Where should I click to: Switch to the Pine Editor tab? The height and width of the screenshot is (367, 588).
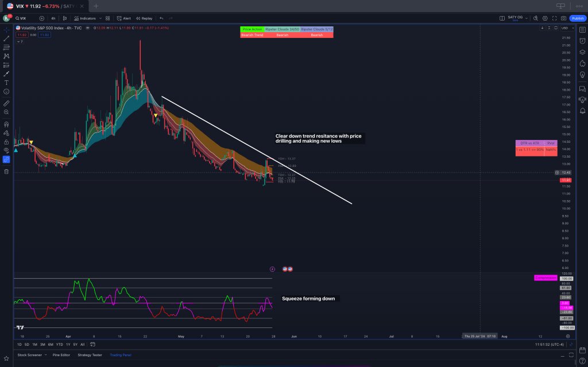pyautogui.click(x=61, y=355)
